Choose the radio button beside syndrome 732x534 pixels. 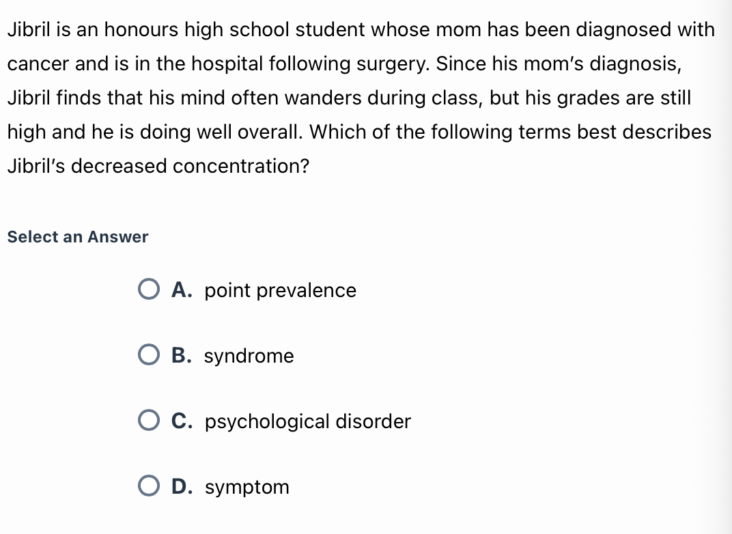tap(149, 355)
